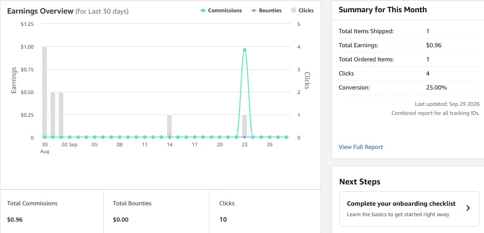Open Complete your onboarding checklist card

coord(409,209)
